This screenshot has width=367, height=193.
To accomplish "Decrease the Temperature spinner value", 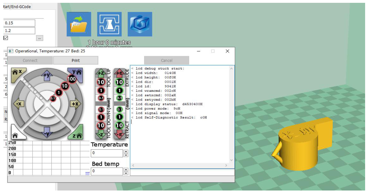I will tap(126, 155).
